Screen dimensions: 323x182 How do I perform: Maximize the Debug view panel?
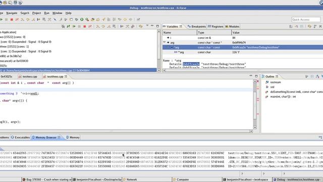point(157,26)
